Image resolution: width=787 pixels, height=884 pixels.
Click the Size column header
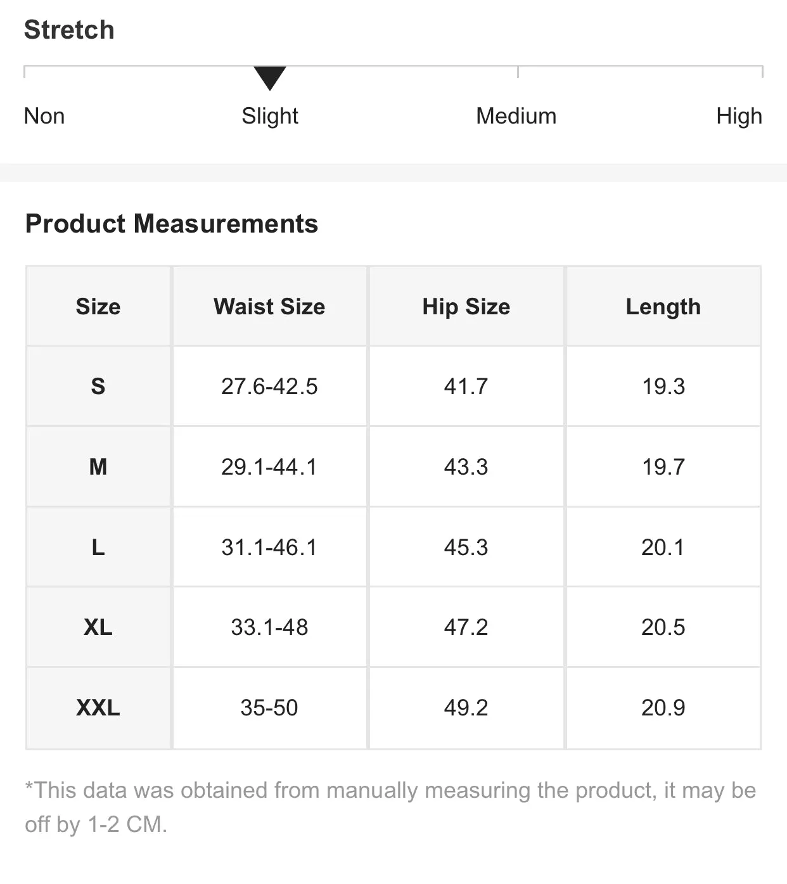coord(98,307)
